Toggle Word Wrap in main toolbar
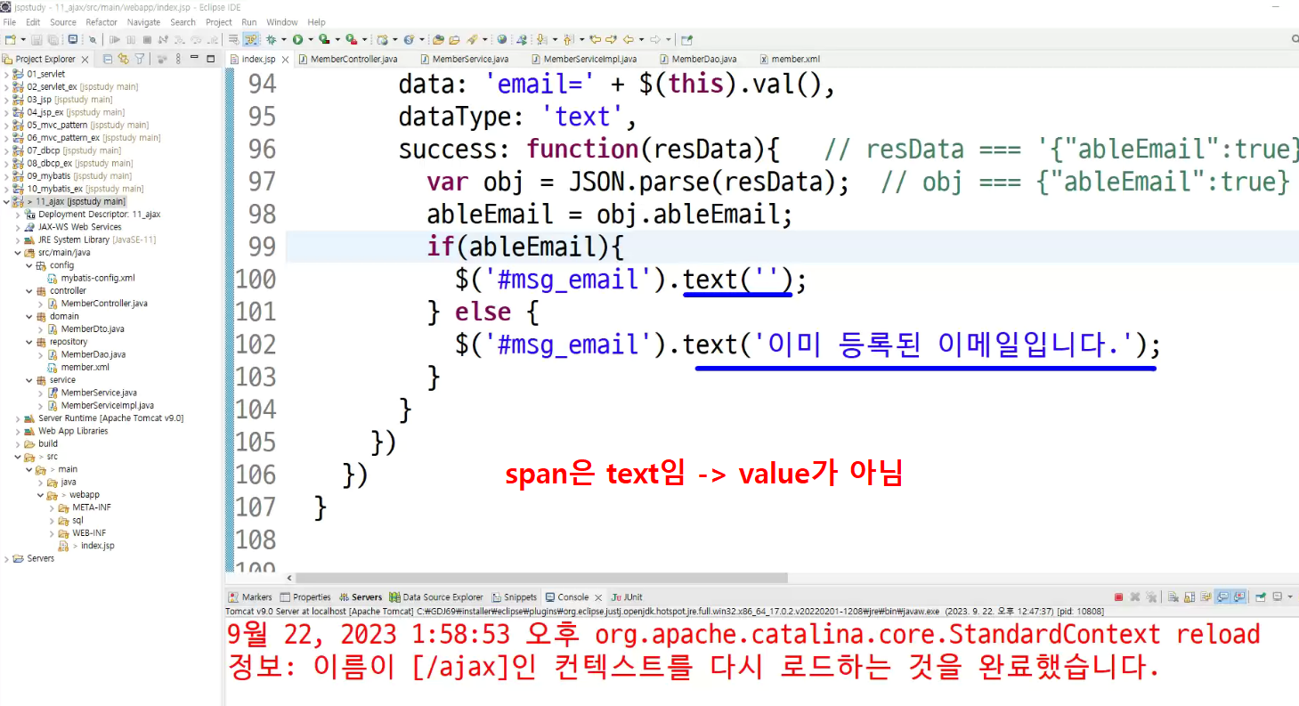The width and height of the screenshot is (1299, 706). [234, 39]
